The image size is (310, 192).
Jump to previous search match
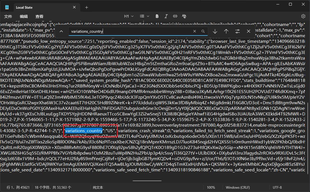point(226,31)
